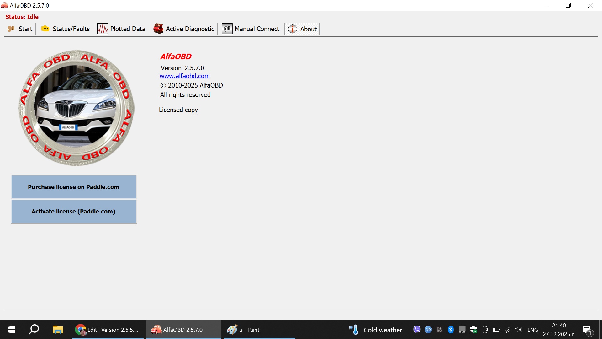Click the Cold weather widget on the taskbar
This screenshot has height=339, width=602.
[x=376, y=330]
